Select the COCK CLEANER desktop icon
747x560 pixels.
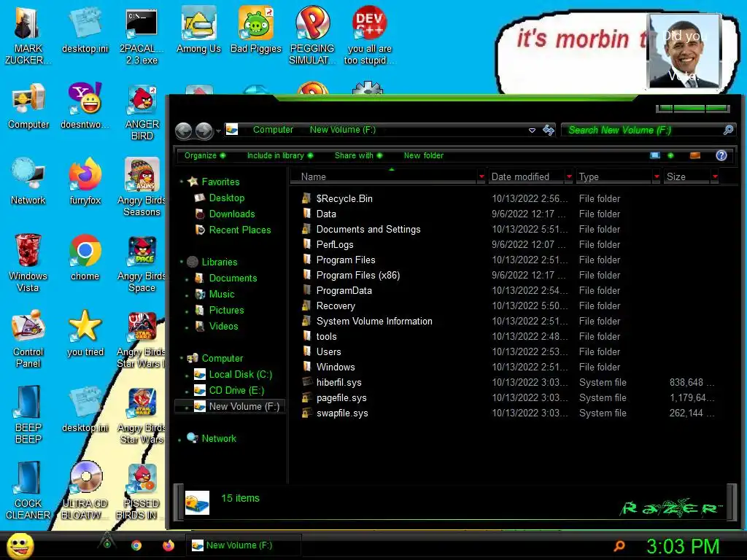point(28,491)
